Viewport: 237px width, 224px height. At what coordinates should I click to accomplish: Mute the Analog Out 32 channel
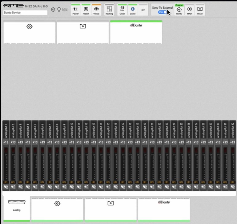232,187
